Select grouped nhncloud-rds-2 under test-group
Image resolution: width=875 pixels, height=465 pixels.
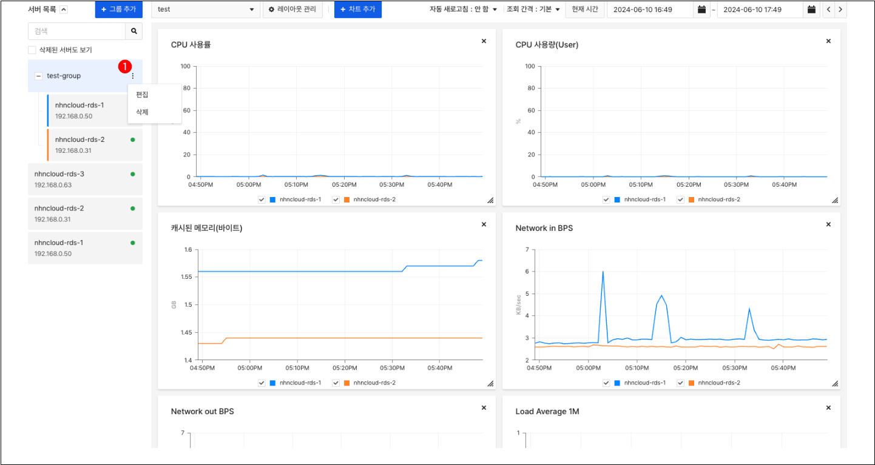click(x=94, y=145)
